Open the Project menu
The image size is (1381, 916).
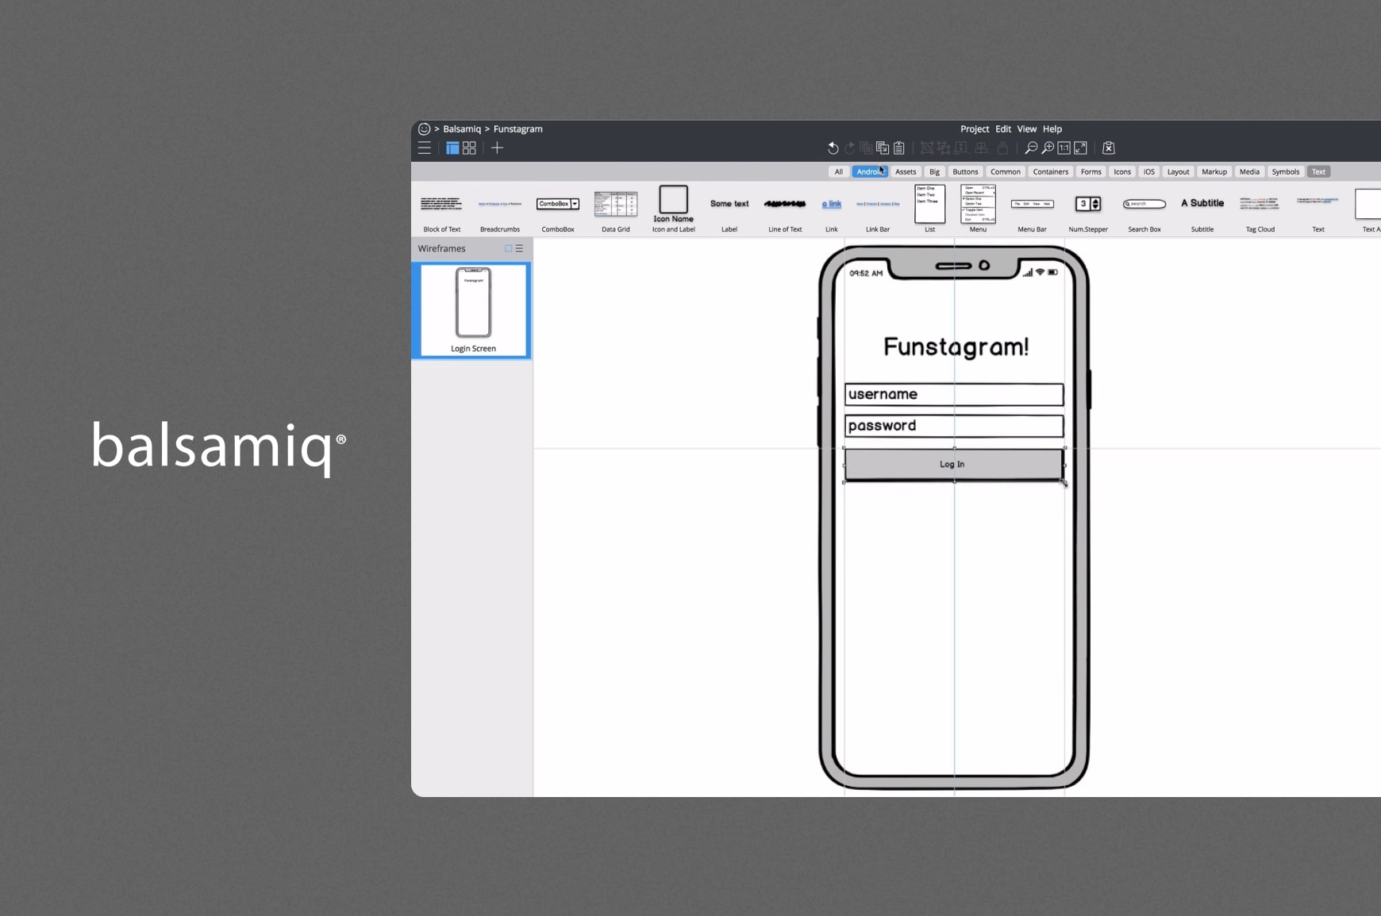pyautogui.click(x=974, y=129)
